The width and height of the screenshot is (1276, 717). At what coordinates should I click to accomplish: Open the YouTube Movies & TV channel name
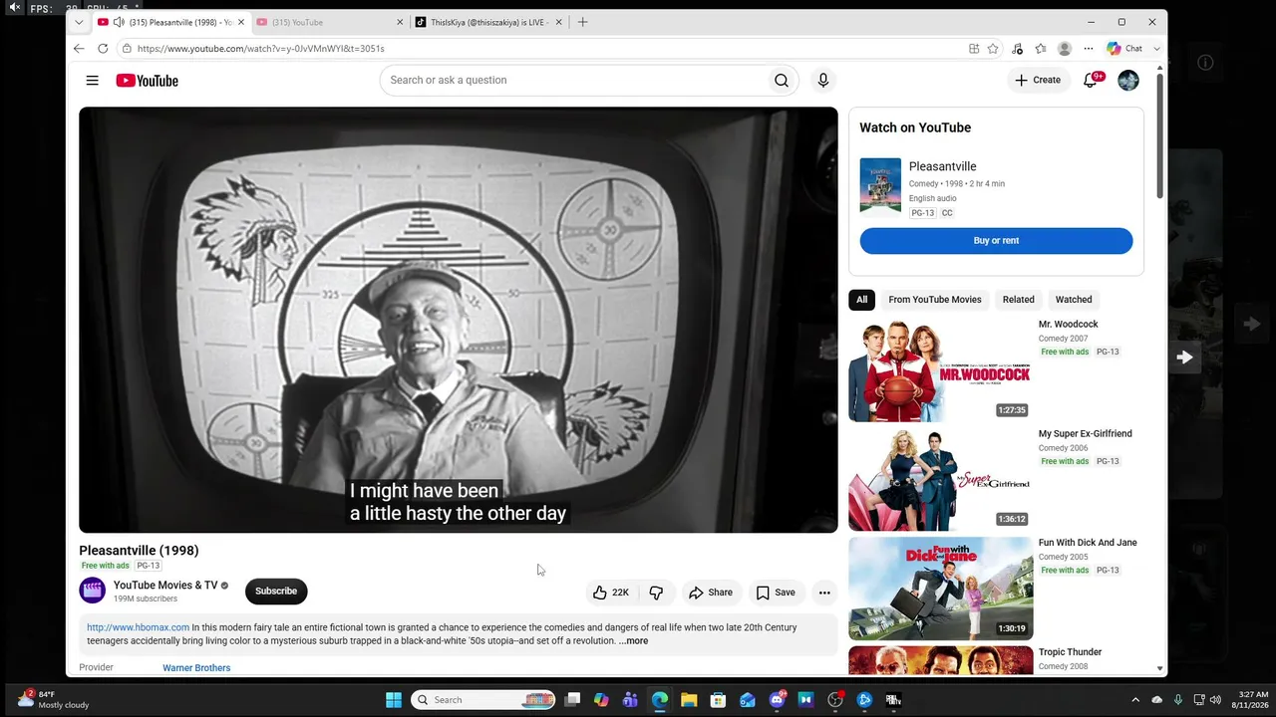(165, 586)
